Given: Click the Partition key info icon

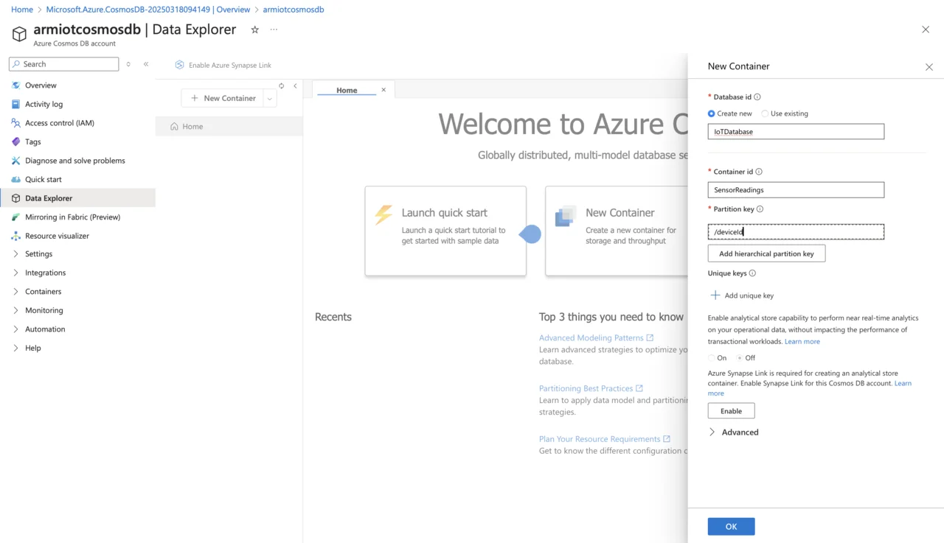Looking at the screenshot, I should 760,209.
